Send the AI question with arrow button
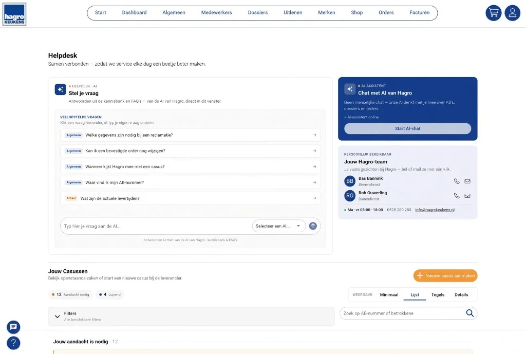Screen dimensions: 526x354 point(313,226)
